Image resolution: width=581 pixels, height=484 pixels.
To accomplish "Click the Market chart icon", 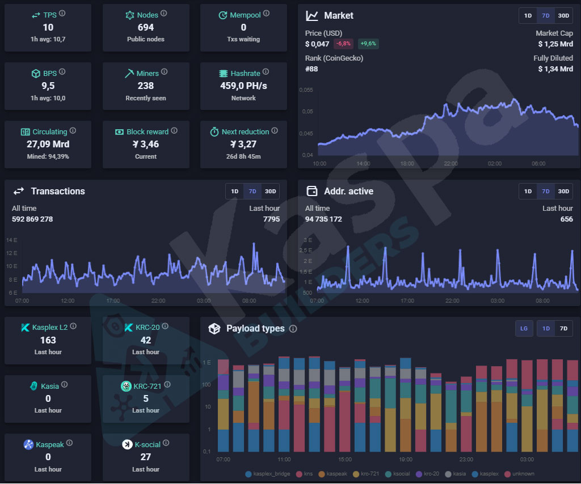I will [x=312, y=15].
